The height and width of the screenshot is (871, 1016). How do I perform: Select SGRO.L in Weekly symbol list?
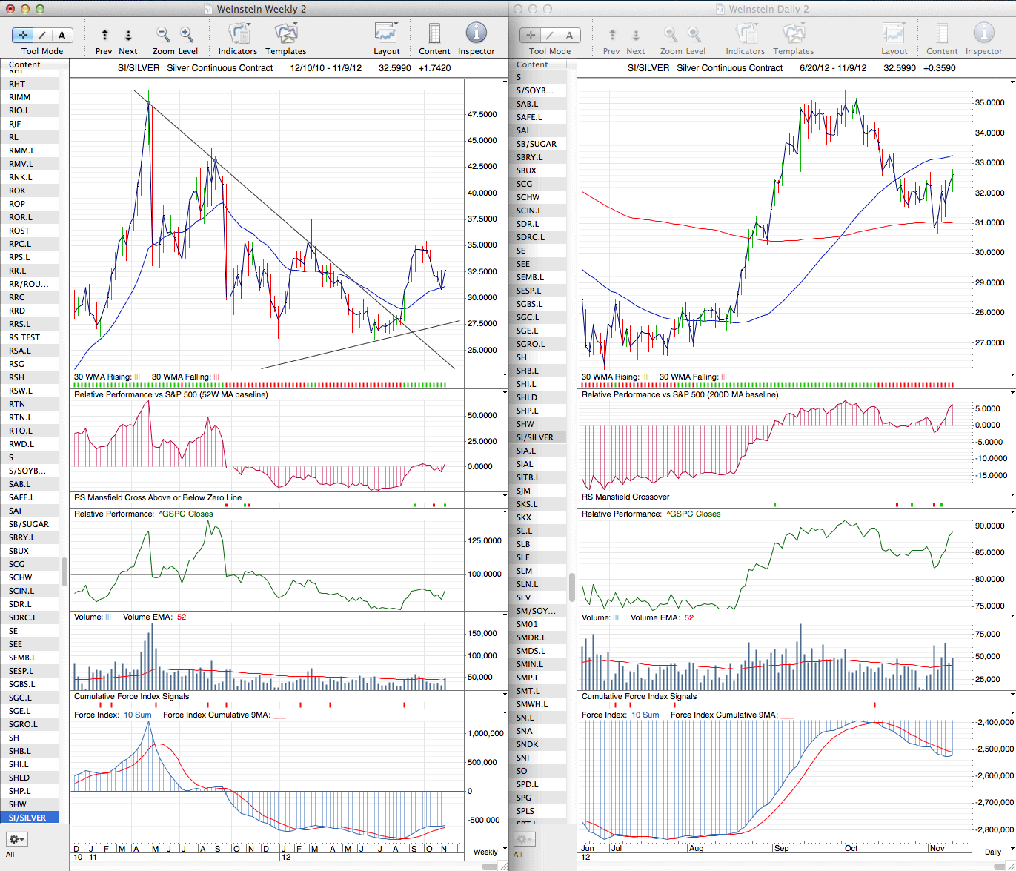(x=30, y=724)
